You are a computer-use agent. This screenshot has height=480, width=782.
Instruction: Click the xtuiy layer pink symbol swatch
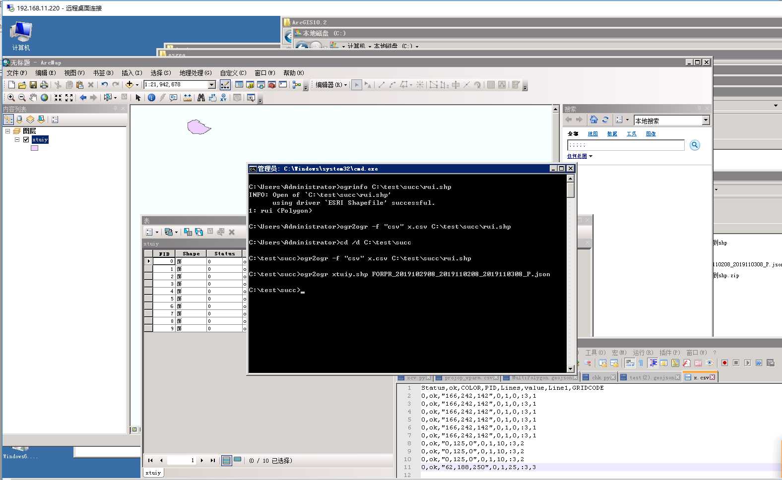[x=34, y=148]
